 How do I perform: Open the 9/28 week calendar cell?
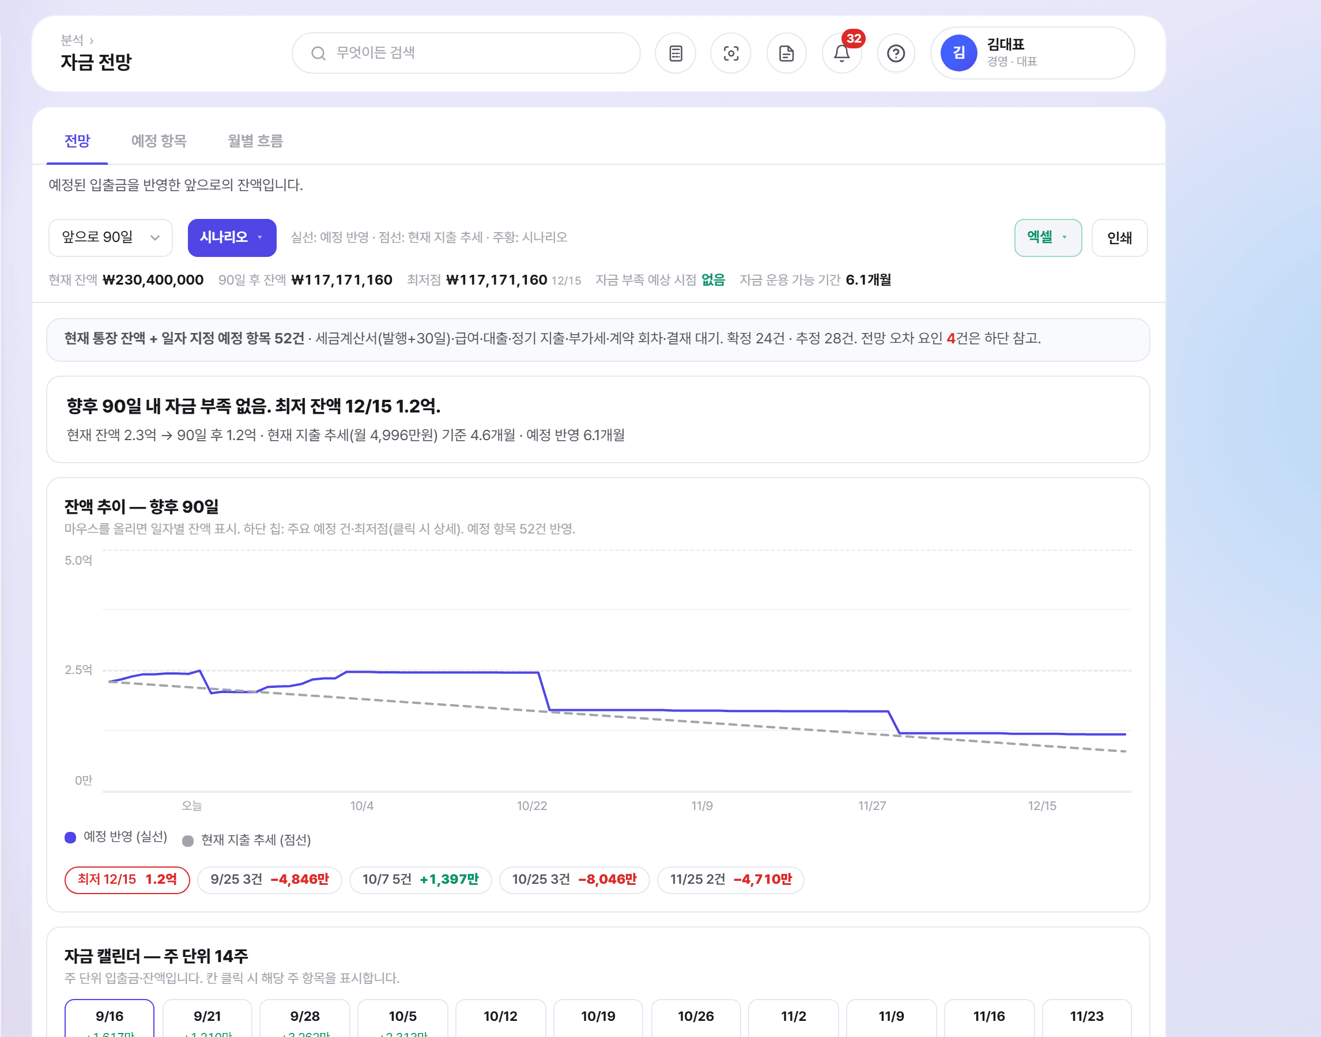pos(305,1018)
